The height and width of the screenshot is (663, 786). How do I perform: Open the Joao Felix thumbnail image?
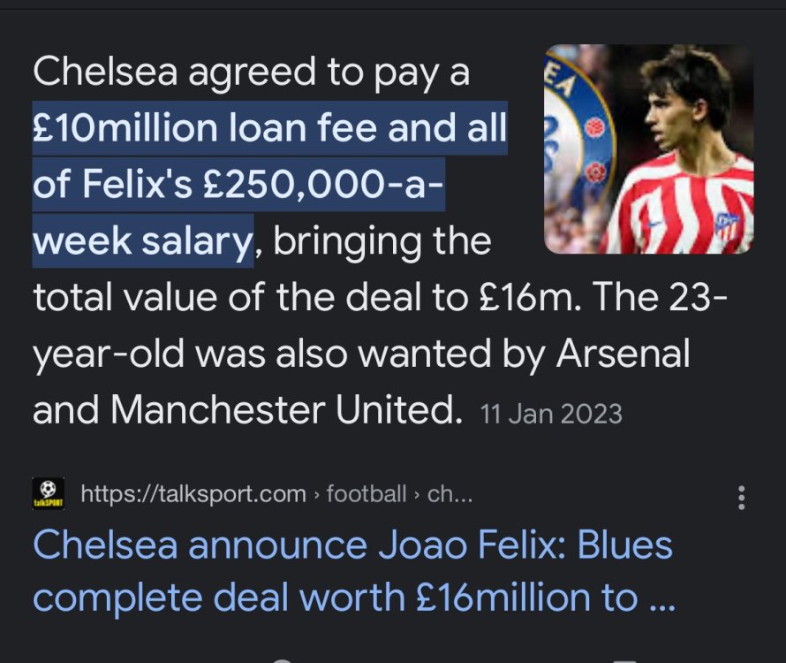[x=649, y=149]
